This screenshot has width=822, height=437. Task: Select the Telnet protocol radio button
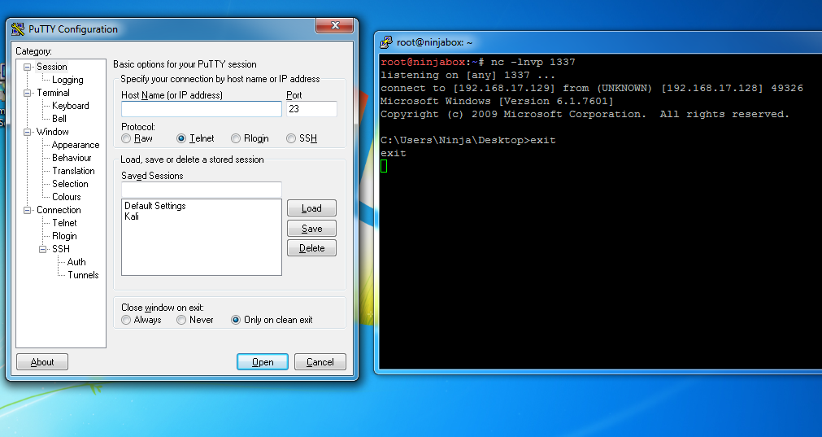coord(181,138)
